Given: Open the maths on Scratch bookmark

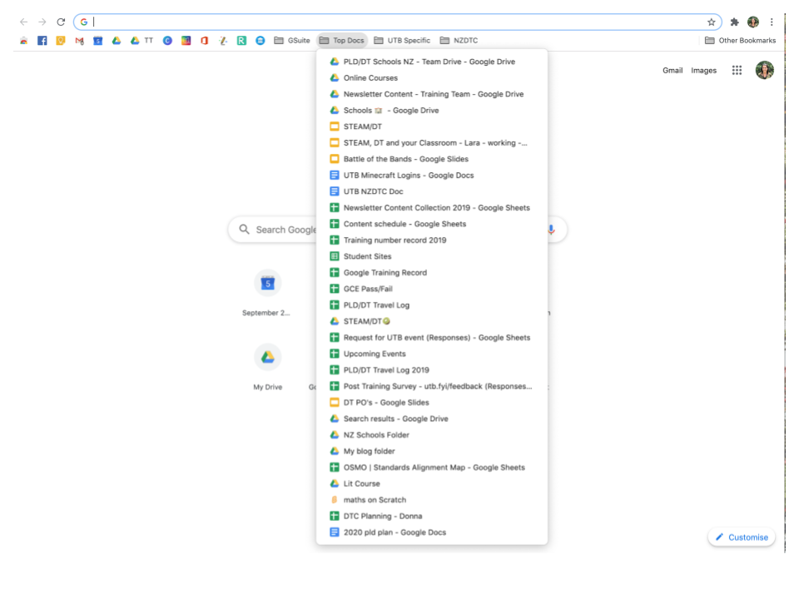Looking at the screenshot, I should pos(432,500).
